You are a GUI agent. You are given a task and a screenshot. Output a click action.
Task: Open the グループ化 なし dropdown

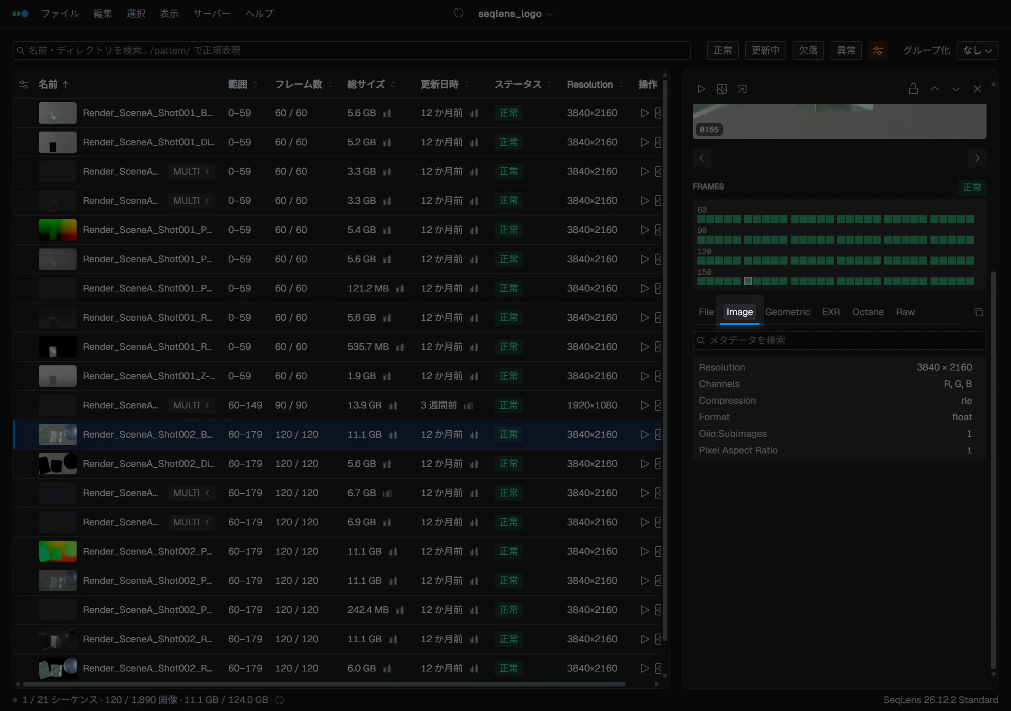click(x=977, y=50)
